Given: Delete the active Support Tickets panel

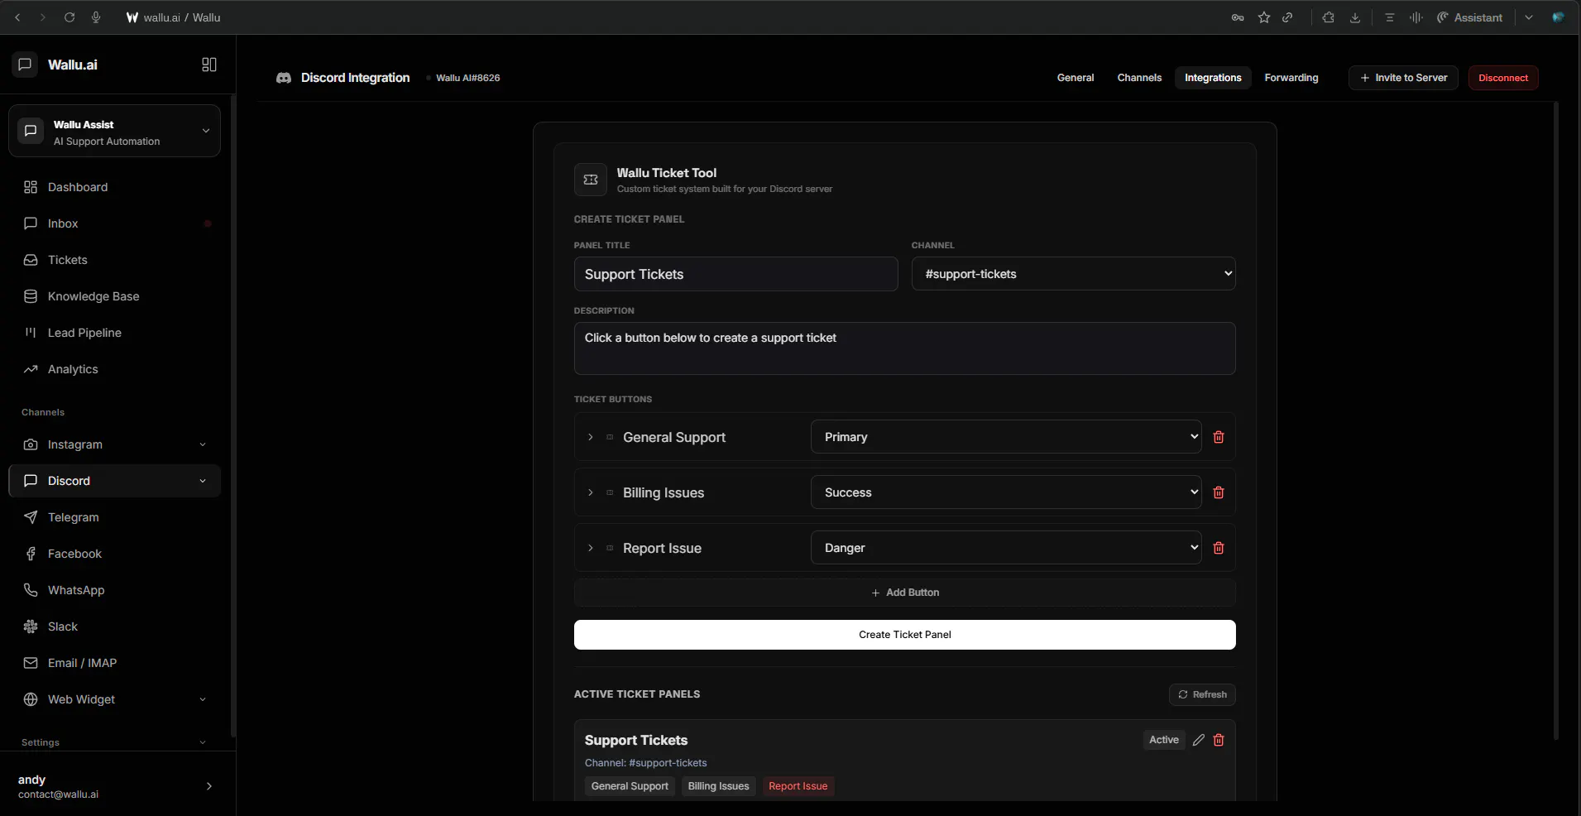Looking at the screenshot, I should pyautogui.click(x=1219, y=740).
